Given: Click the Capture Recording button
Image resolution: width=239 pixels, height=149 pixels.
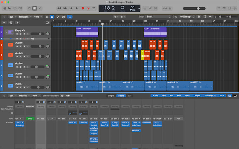Looking at the screenshot, I should (88, 8).
